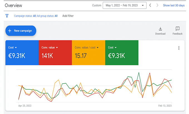Open the Download icon
The height and width of the screenshot is (114, 189).
pos(160,29)
